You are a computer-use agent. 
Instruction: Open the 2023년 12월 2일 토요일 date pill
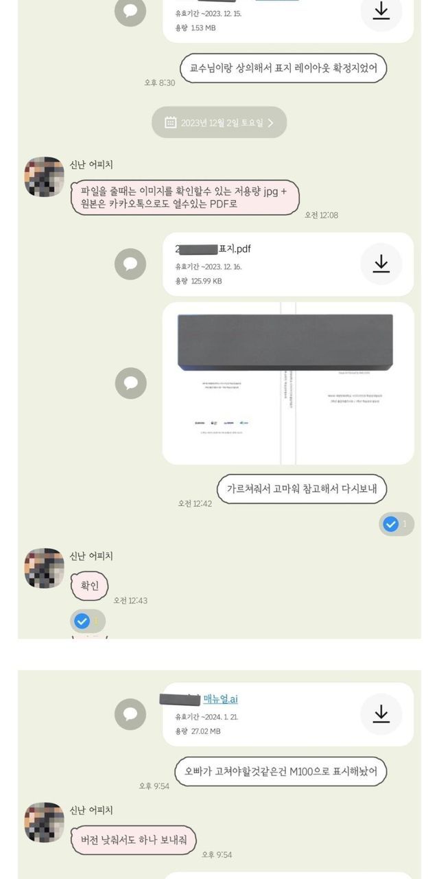219,123
